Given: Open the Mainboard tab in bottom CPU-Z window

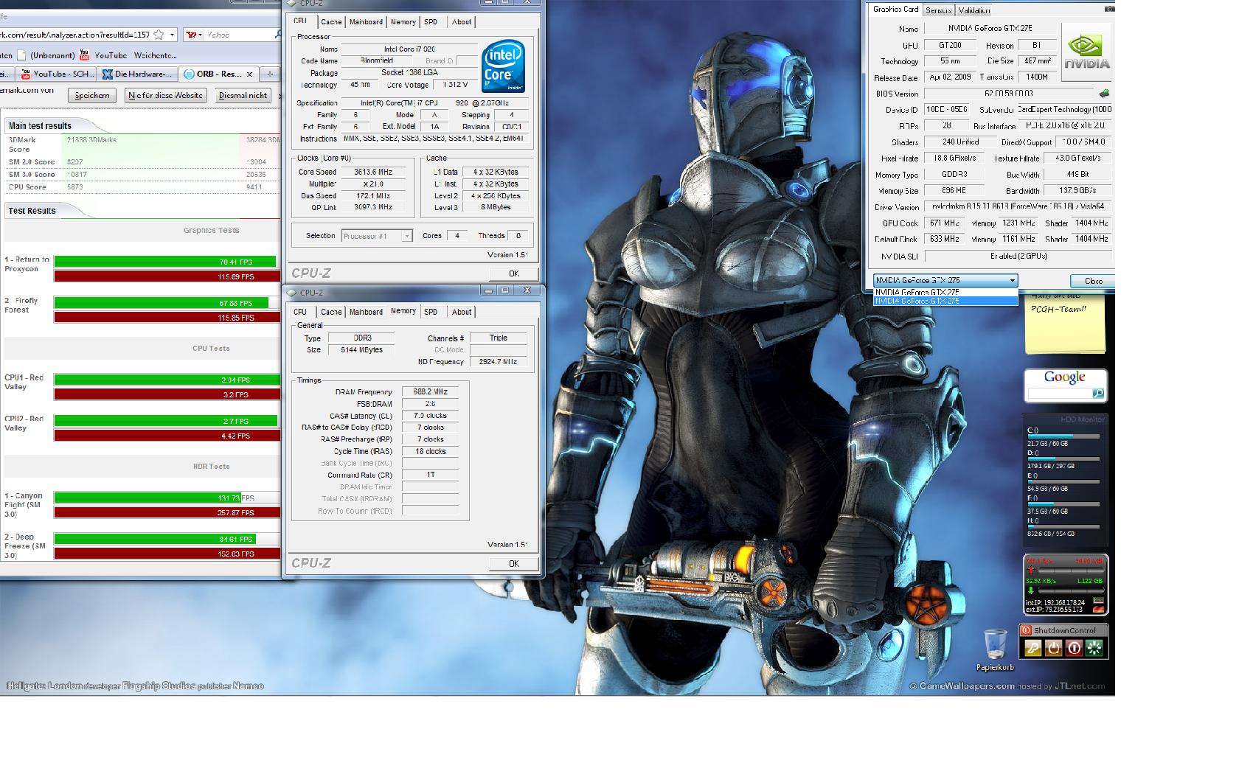Looking at the screenshot, I should 366,312.
